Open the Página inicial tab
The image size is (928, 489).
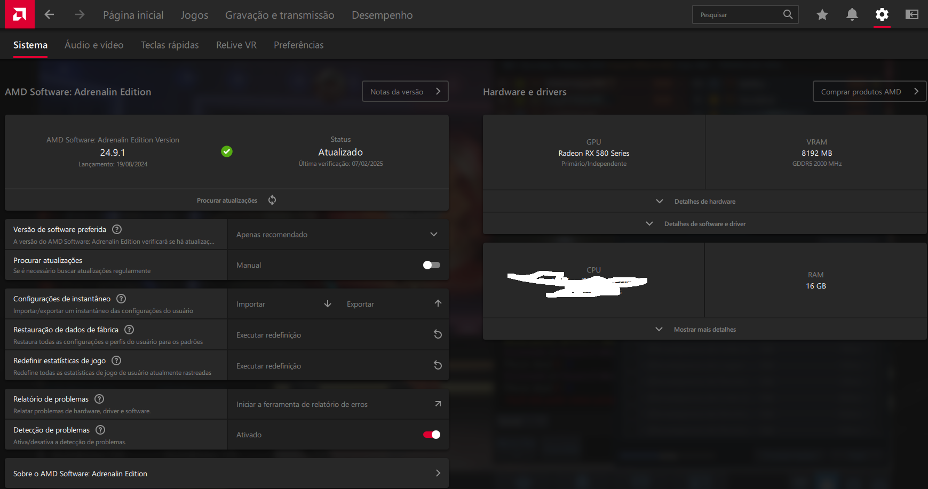133,15
